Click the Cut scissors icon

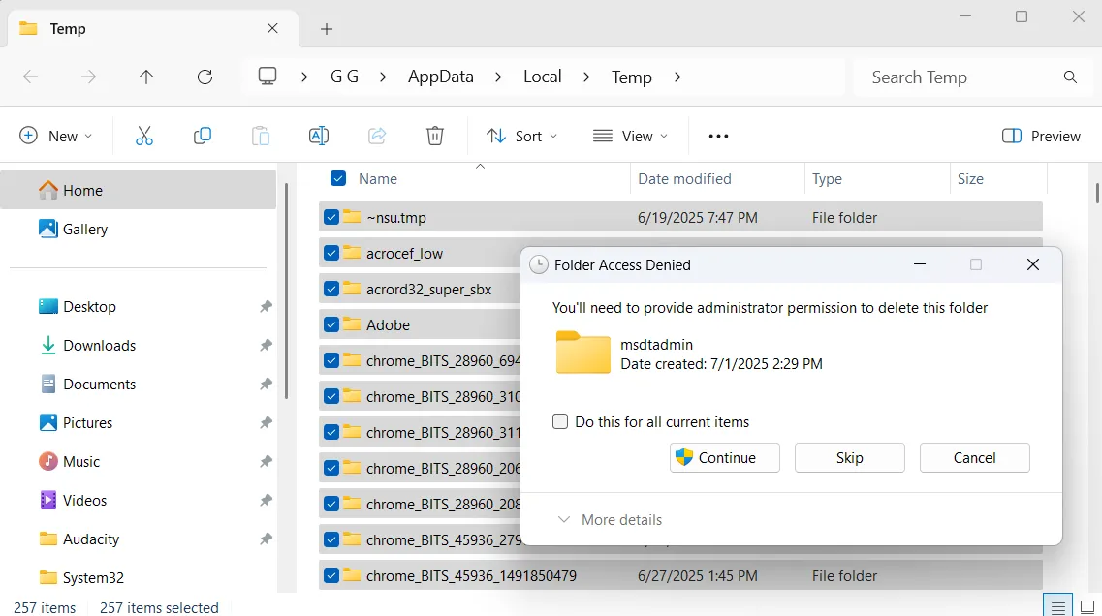pyautogui.click(x=144, y=137)
